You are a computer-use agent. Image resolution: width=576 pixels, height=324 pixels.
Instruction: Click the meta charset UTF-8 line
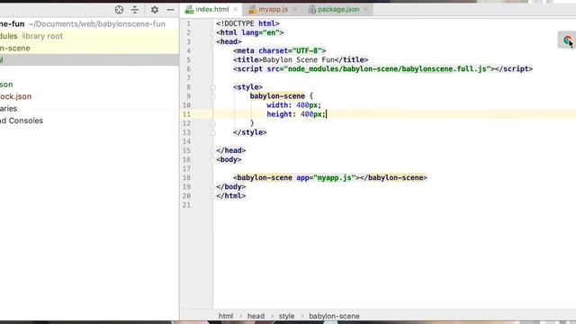pyautogui.click(x=280, y=50)
